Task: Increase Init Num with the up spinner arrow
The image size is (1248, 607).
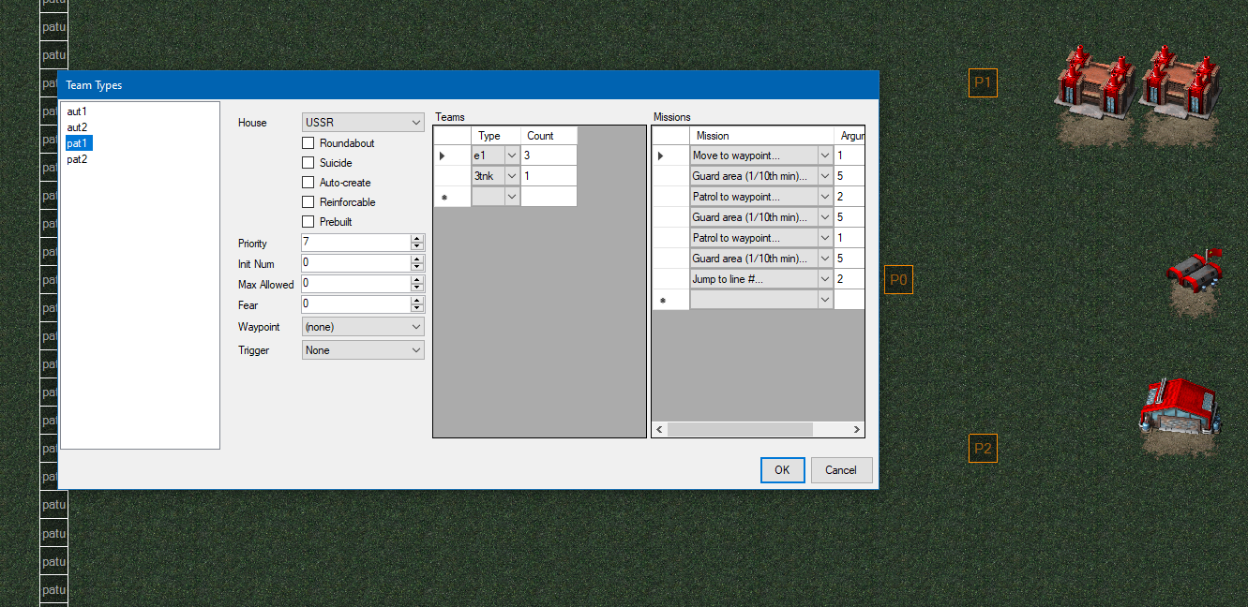Action: (x=417, y=259)
